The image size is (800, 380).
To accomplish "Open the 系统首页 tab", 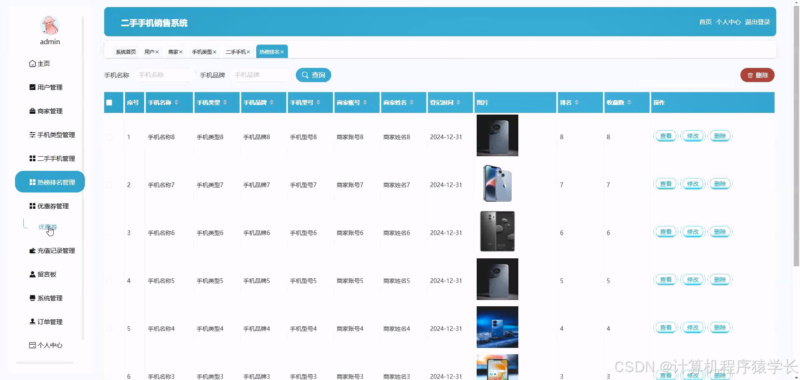I will point(126,52).
